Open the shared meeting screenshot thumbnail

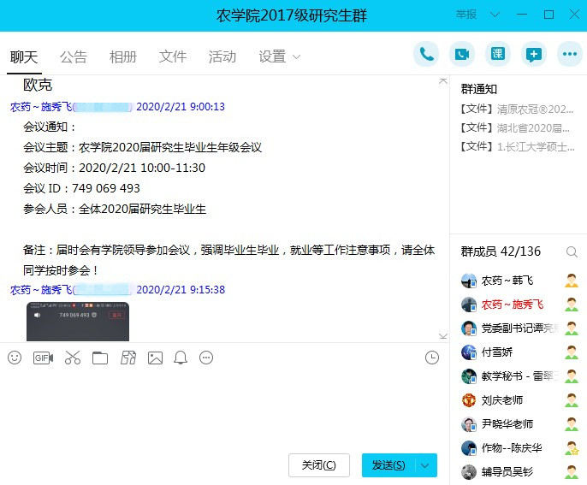[78, 322]
